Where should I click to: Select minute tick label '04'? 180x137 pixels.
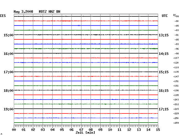tap(52, 130)
